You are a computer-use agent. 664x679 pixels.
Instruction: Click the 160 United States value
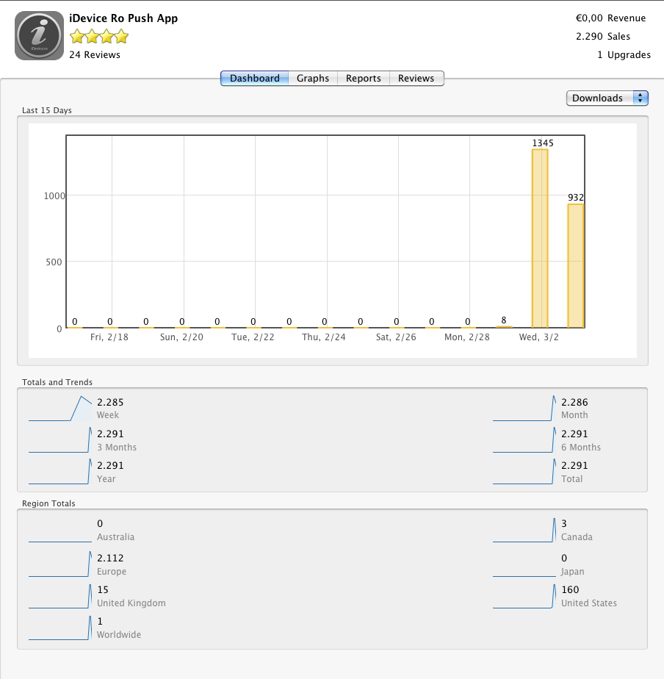click(570, 590)
